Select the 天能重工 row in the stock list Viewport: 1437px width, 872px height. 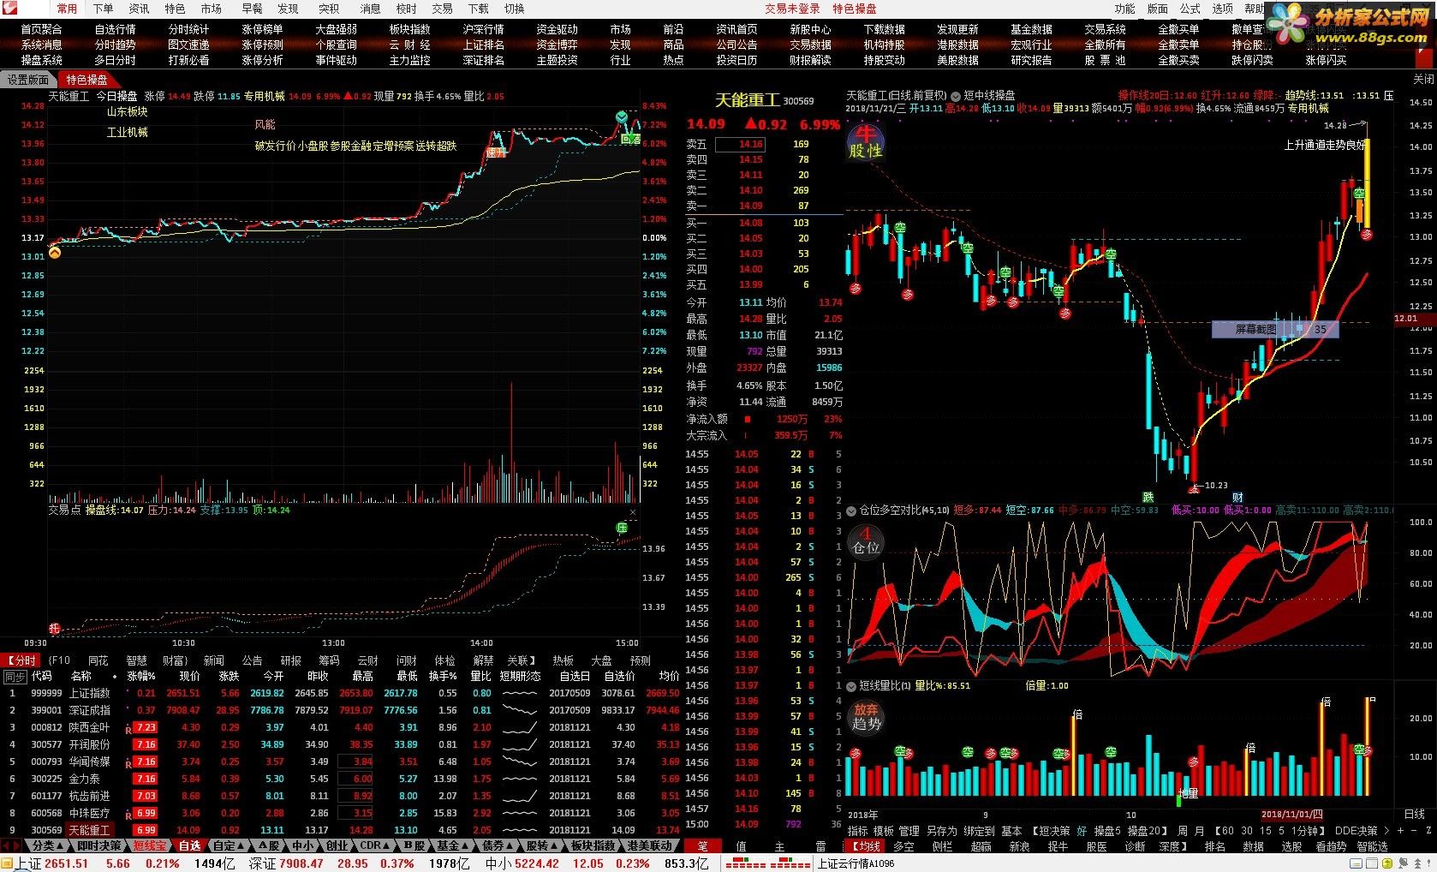click(341, 829)
